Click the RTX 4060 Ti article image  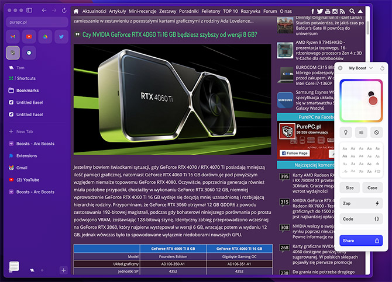click(172, 99)
